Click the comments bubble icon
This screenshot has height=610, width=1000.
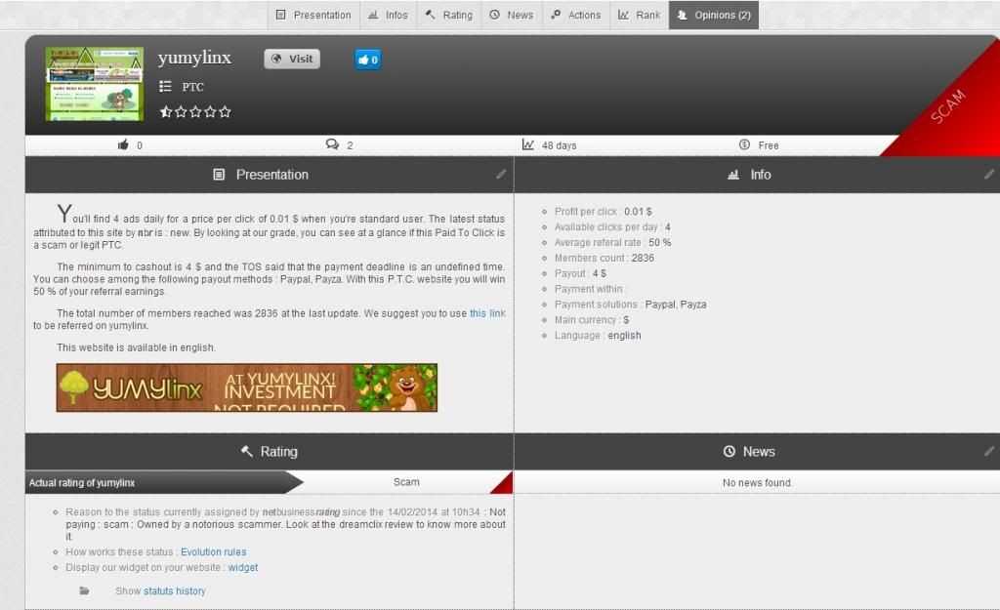(332, 144)
